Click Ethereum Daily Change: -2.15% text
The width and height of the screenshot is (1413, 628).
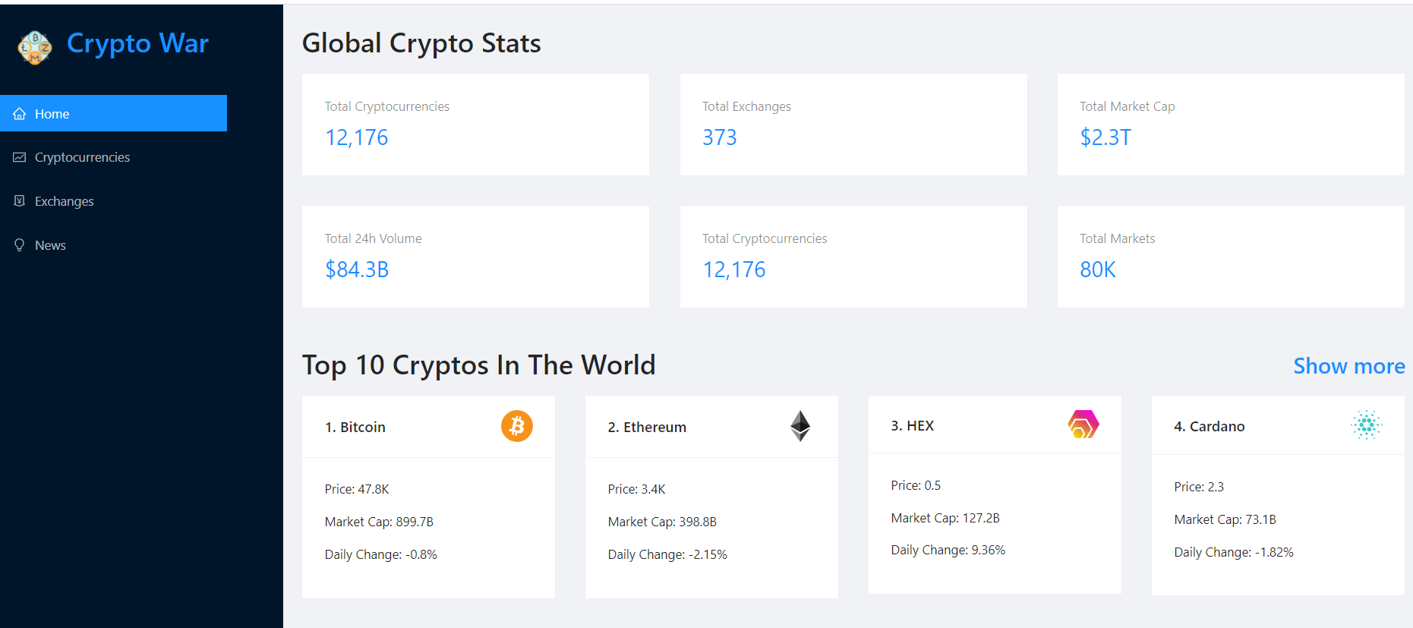coord(667,554)
